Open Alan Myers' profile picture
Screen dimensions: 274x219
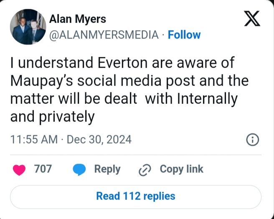pos(26,27)
